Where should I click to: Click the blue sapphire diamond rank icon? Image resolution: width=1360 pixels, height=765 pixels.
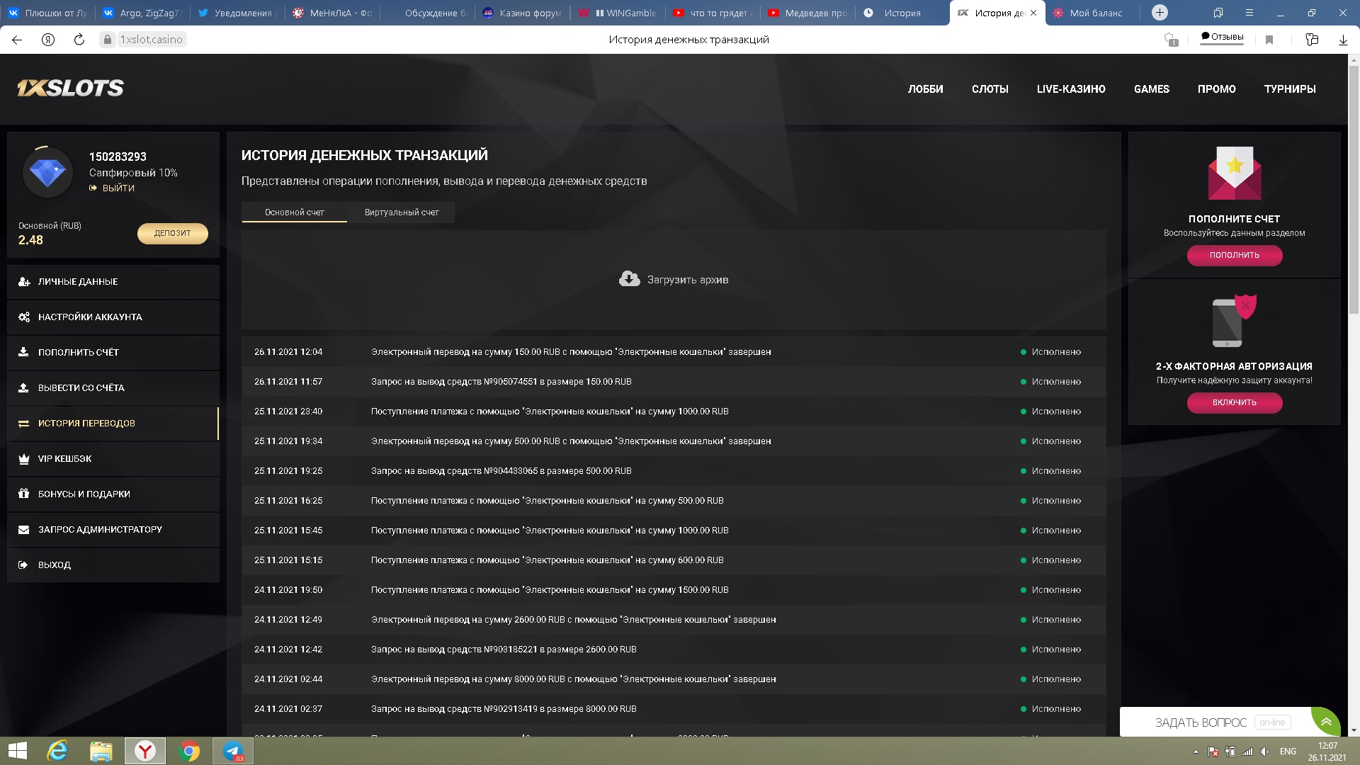(47, 172)
